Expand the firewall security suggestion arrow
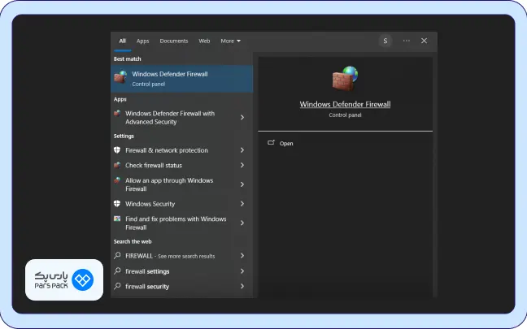The image size is (527, 329). point(242,287)
